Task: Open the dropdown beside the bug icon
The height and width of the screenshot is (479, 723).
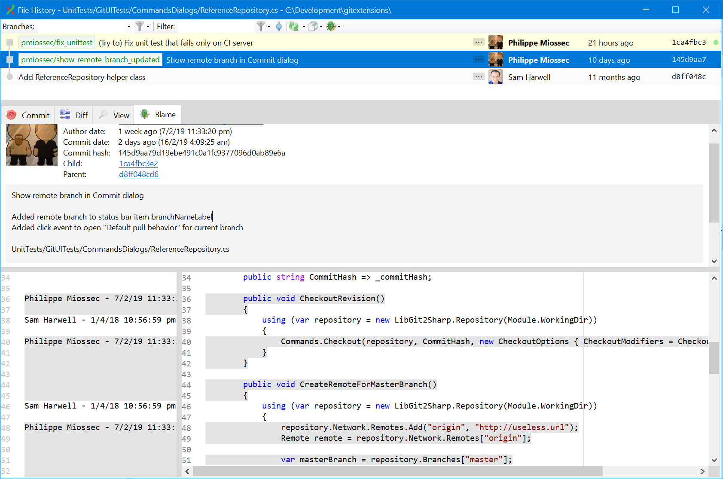Action: click(339, 26)
